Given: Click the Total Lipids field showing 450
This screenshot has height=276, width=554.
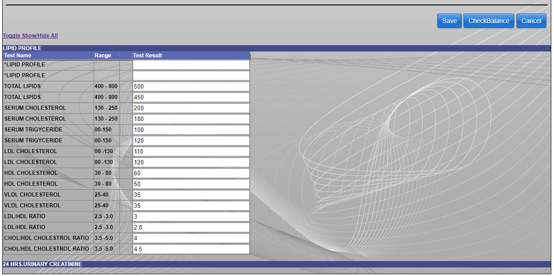Looking at the screenshot, I should point(191,97).
